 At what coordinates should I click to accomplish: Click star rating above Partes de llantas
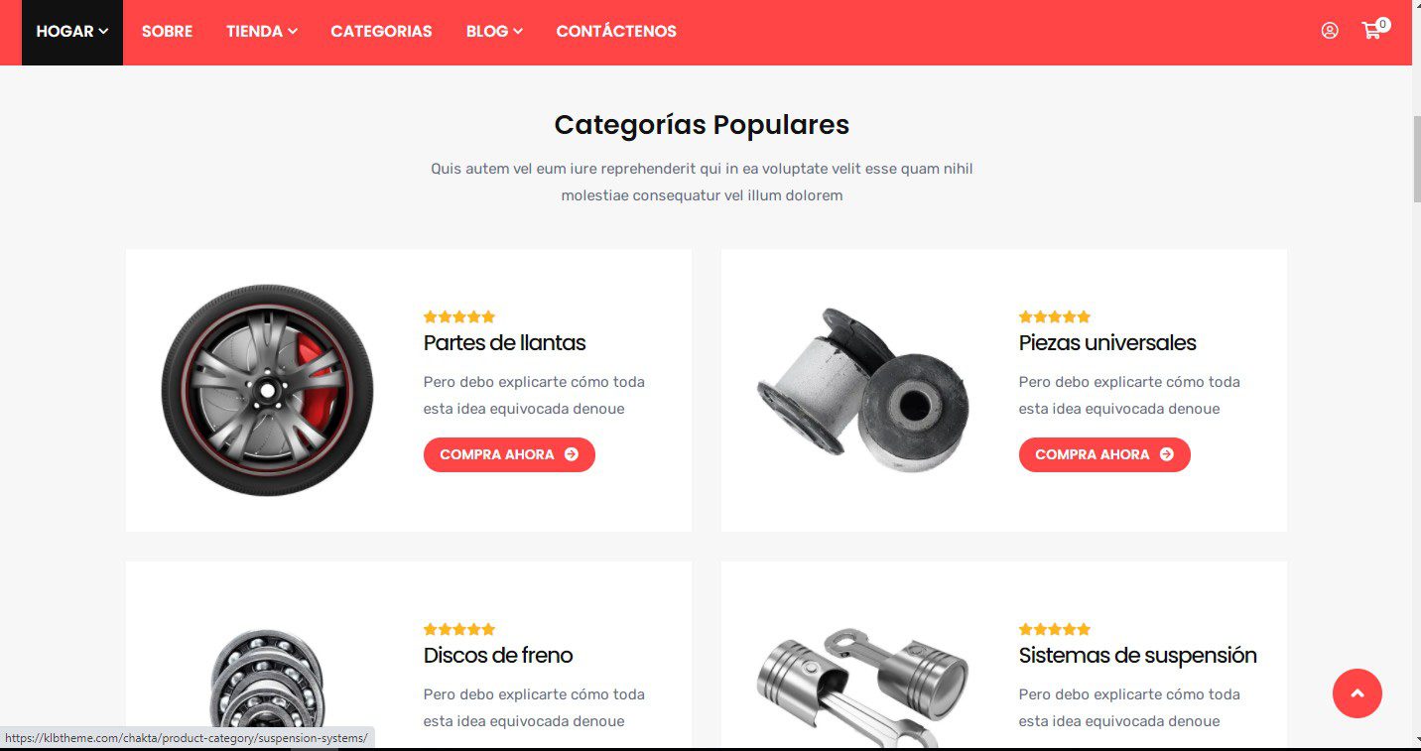tap(458, 316)
